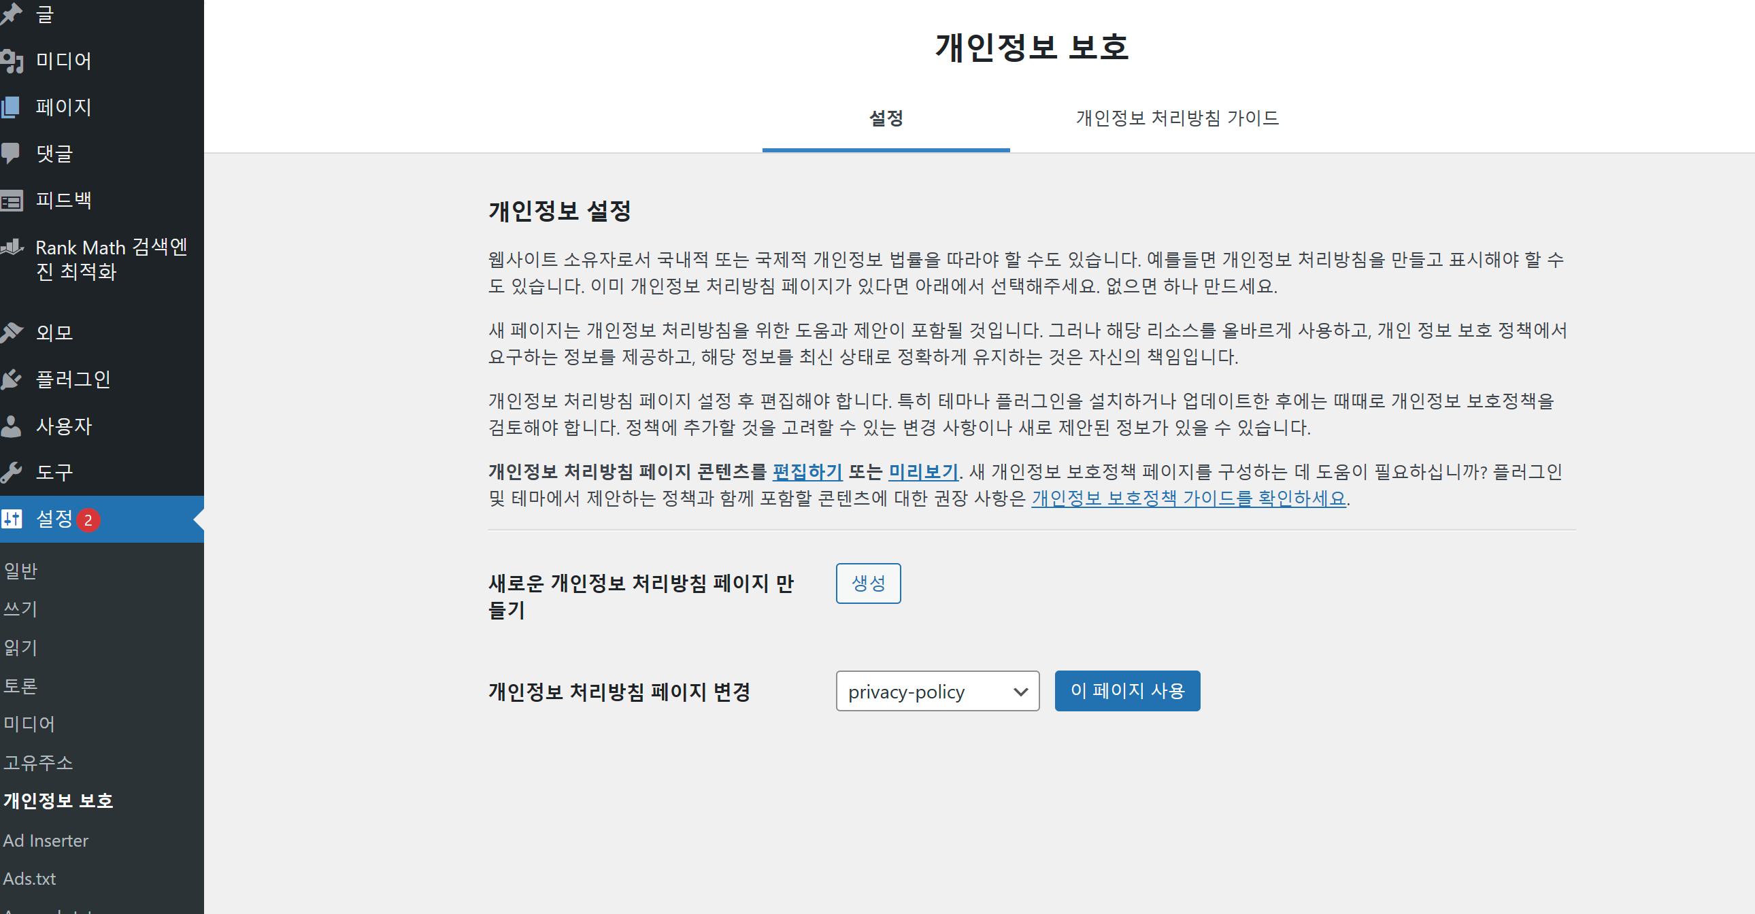Click the 사용자 user icon
This screenshot has height=914, width=1755.
click(x=14, y=426)
